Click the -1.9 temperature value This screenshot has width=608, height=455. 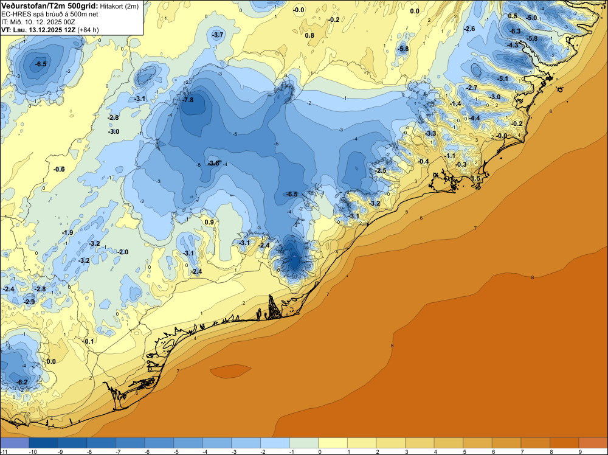point(67,232)
